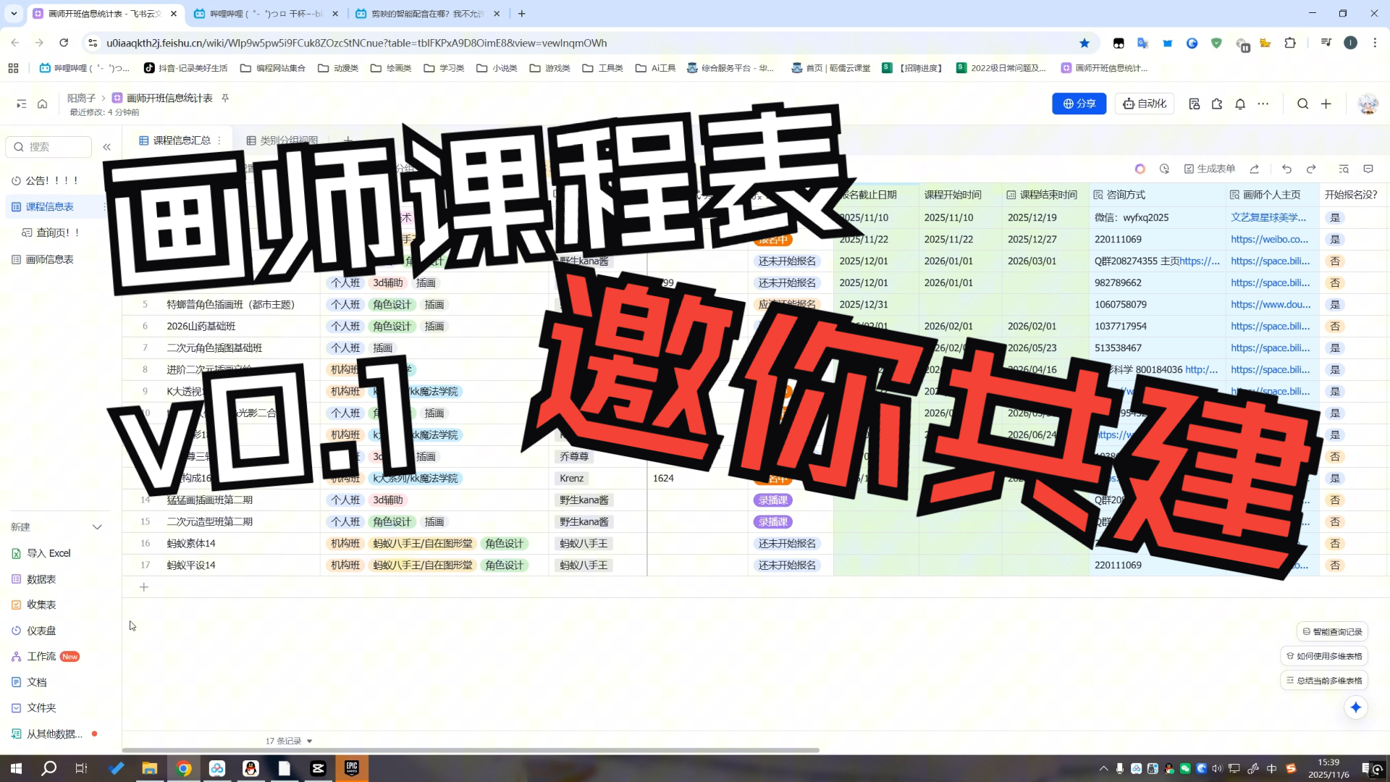Viewport: 1390px width, 782px height.
Task: Click the redo icon in the table toolbar
Action: coord(1311,169)
